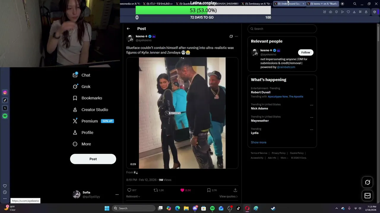Viewport: 380px width, 213px height.
Task: Open the @rainbetcom link in keeno's bio
Action: pyautogui.click(x=286, y=67)
